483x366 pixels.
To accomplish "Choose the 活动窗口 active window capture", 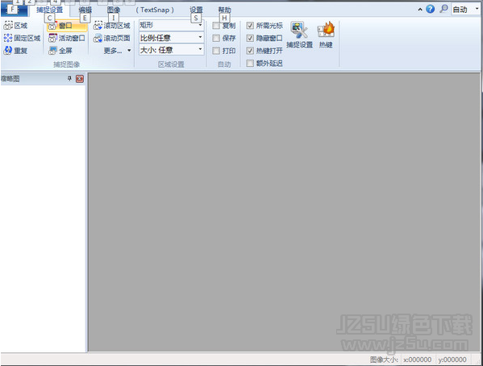I will pos(67,38).
